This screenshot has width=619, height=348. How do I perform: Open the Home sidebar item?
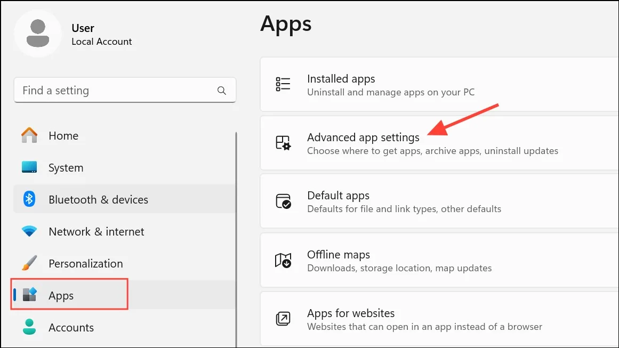click(x=125, y=136)
